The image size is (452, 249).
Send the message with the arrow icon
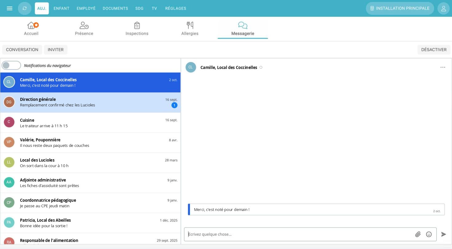(x=444, y=235)
